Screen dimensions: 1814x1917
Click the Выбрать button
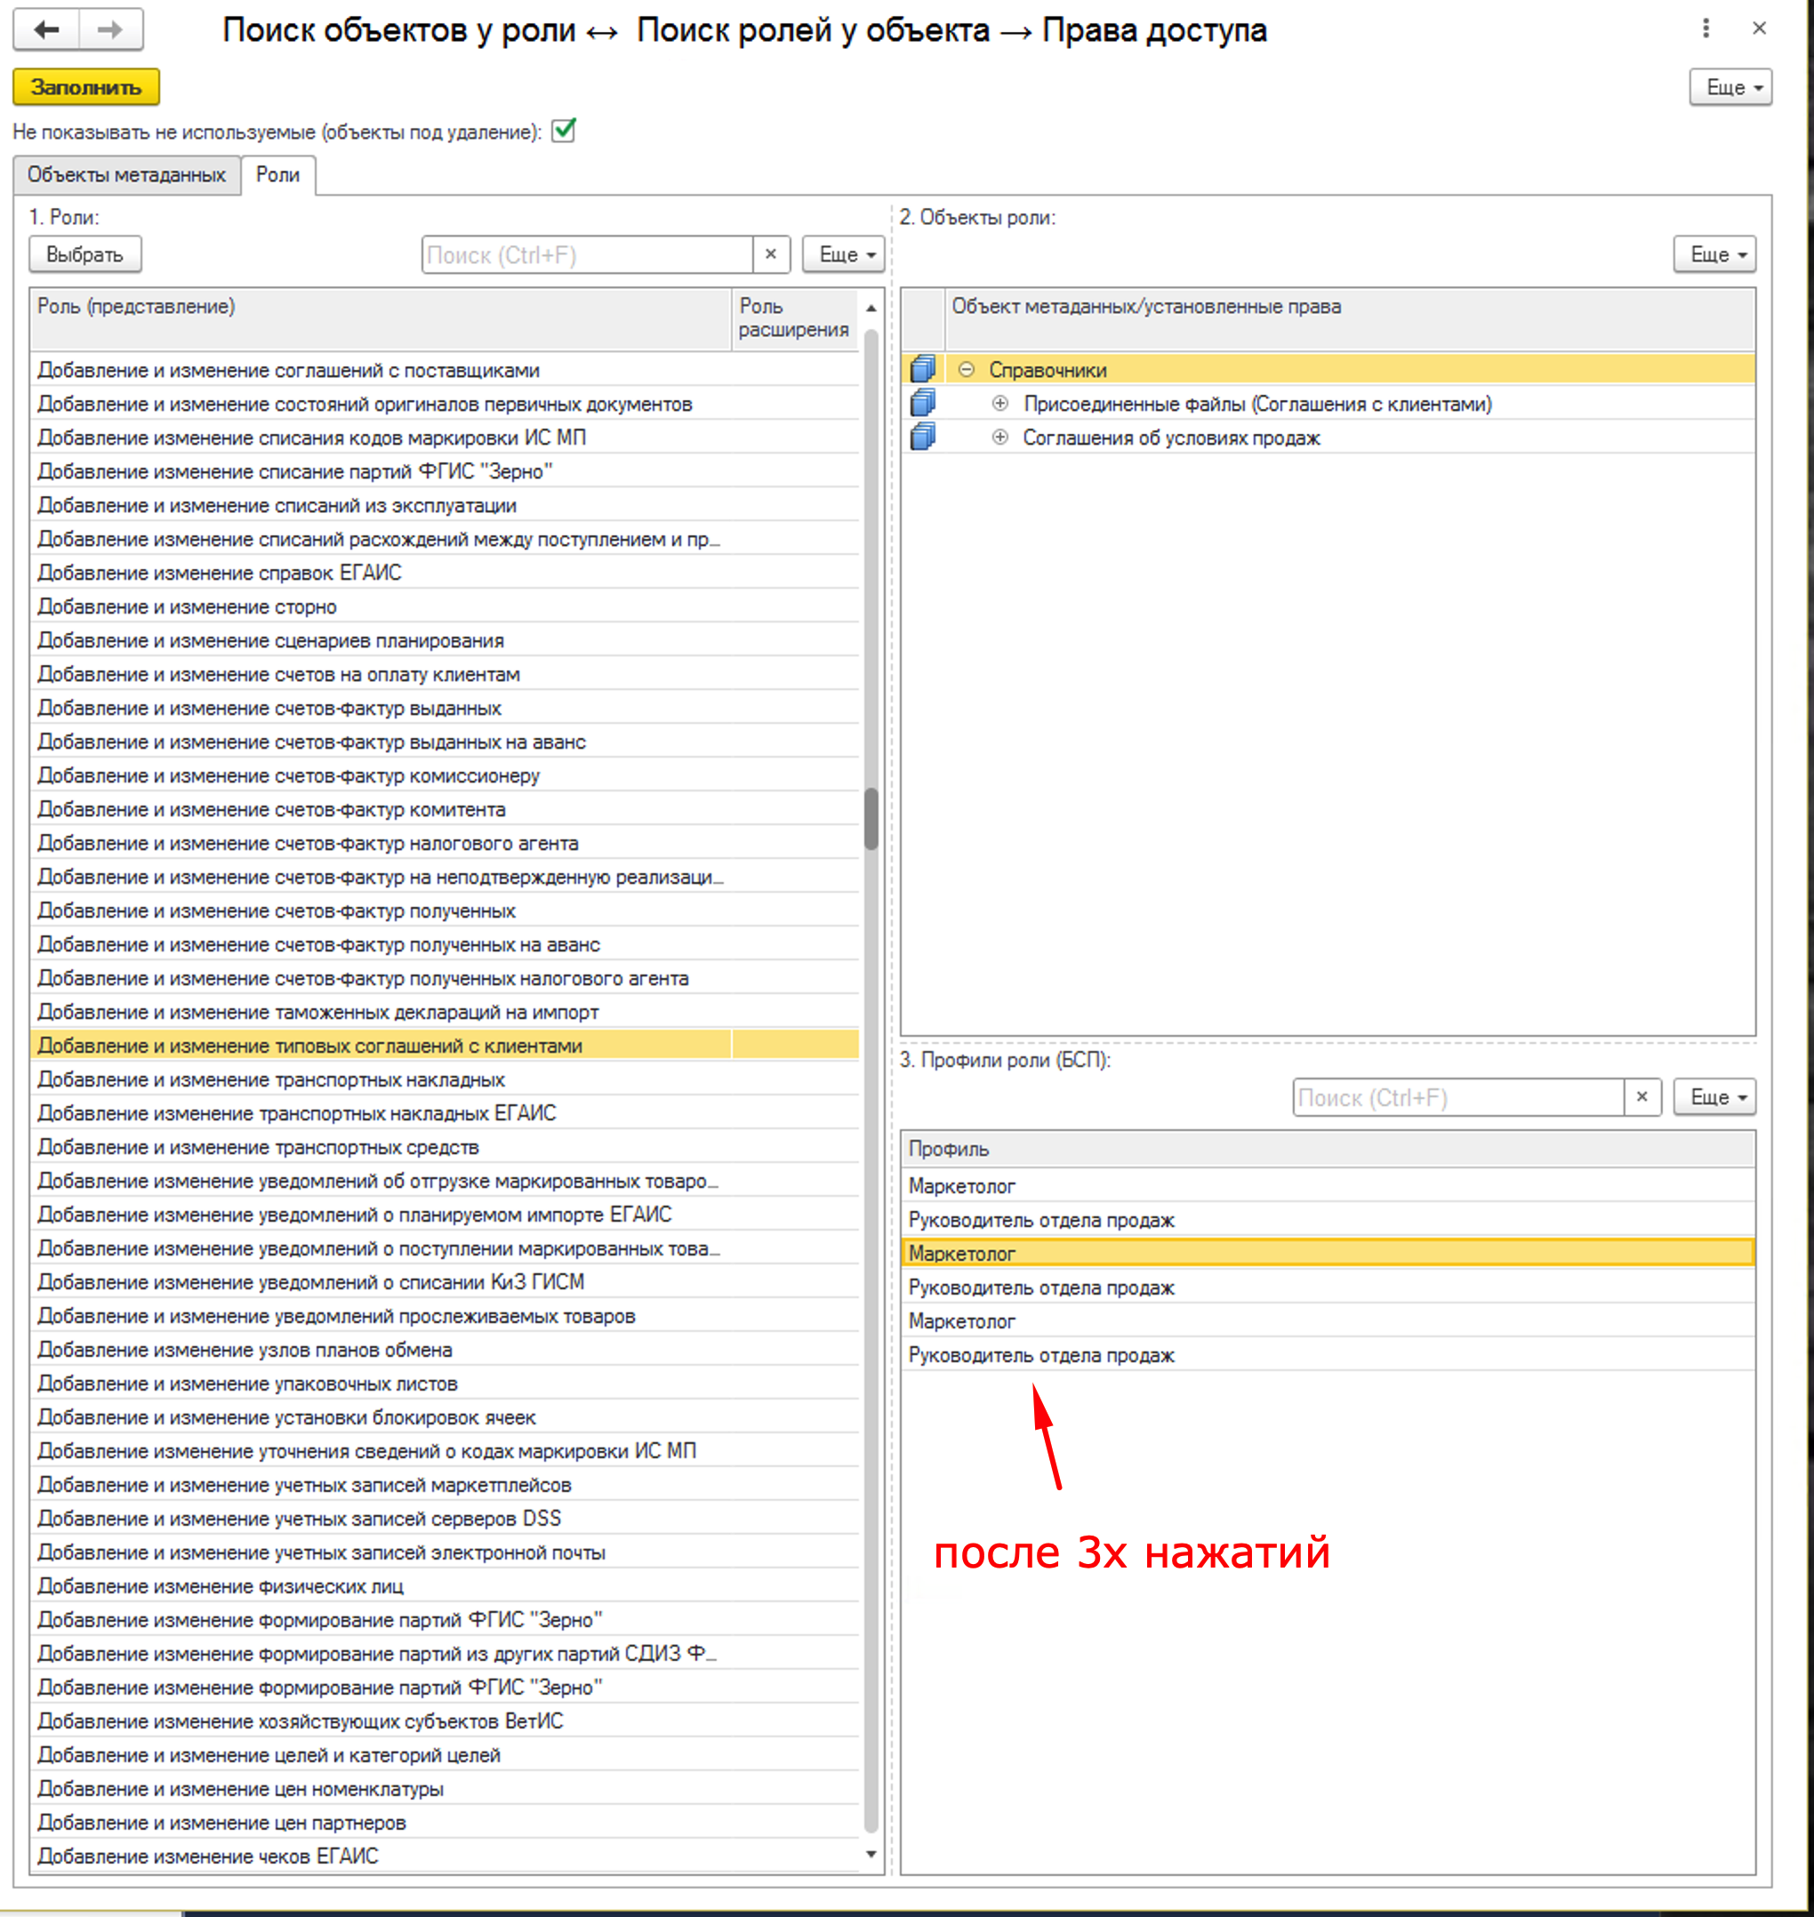pos(85,254)
